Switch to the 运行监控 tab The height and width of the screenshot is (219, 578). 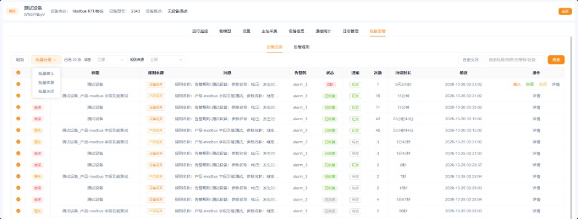click(x=200, y=32)
